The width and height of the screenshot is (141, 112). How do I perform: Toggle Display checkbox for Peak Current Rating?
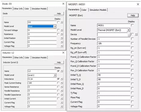(58, 83)
